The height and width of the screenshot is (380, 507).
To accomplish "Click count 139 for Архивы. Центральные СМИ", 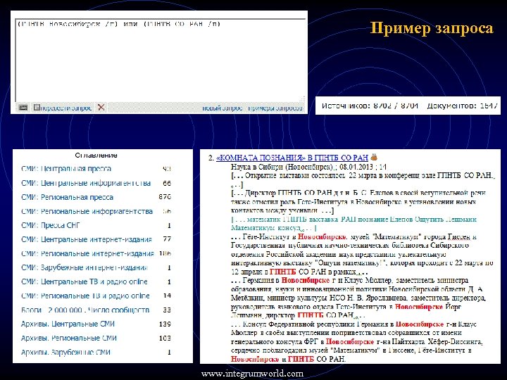I will pyautogui.click(x=165, y=324).
